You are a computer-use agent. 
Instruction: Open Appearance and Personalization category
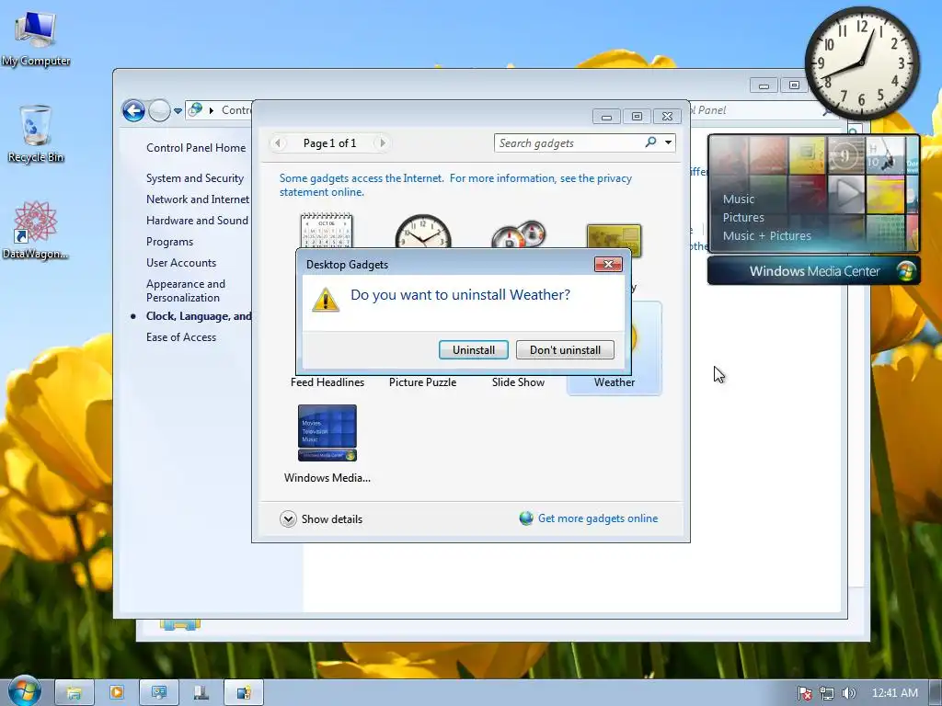[186, 290]
